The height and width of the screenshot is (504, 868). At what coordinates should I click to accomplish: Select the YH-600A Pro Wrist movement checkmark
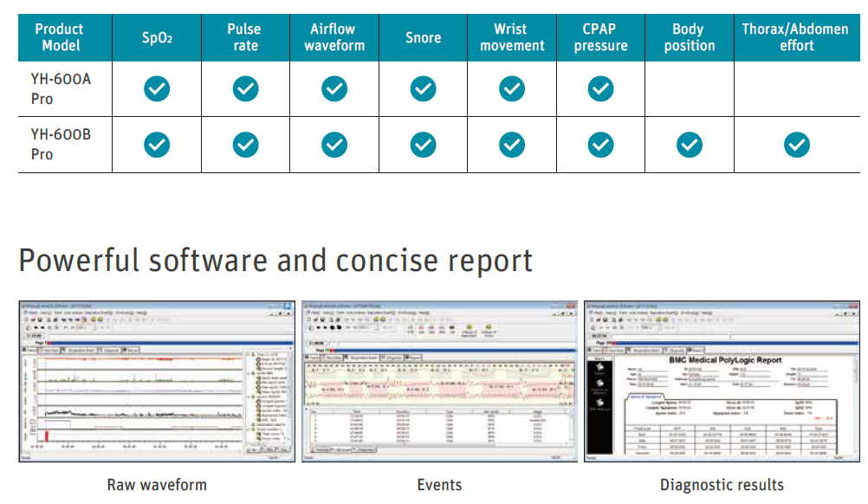click(x=512, y=88)
